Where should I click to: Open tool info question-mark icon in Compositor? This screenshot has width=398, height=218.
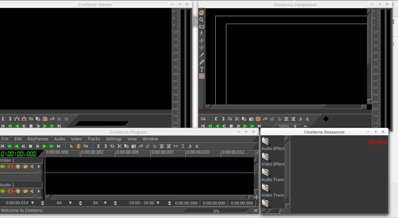pos(201,69)
